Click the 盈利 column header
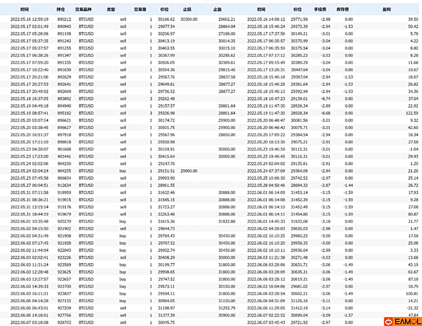The height and width of the screenshot is (326, 422). (387, 10)
